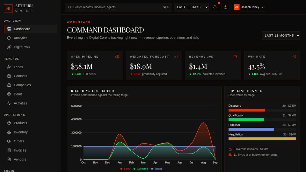
Task: Go to Analytics in the sidebar
Action: tap(31, 38)
